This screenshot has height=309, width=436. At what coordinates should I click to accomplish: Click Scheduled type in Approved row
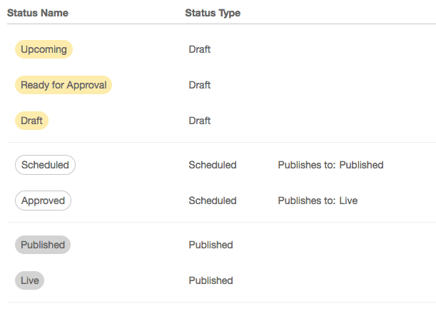[x=213, y=201]
